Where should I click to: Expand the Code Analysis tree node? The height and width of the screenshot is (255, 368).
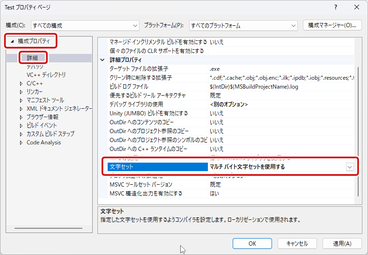click(x=21, y=142)
